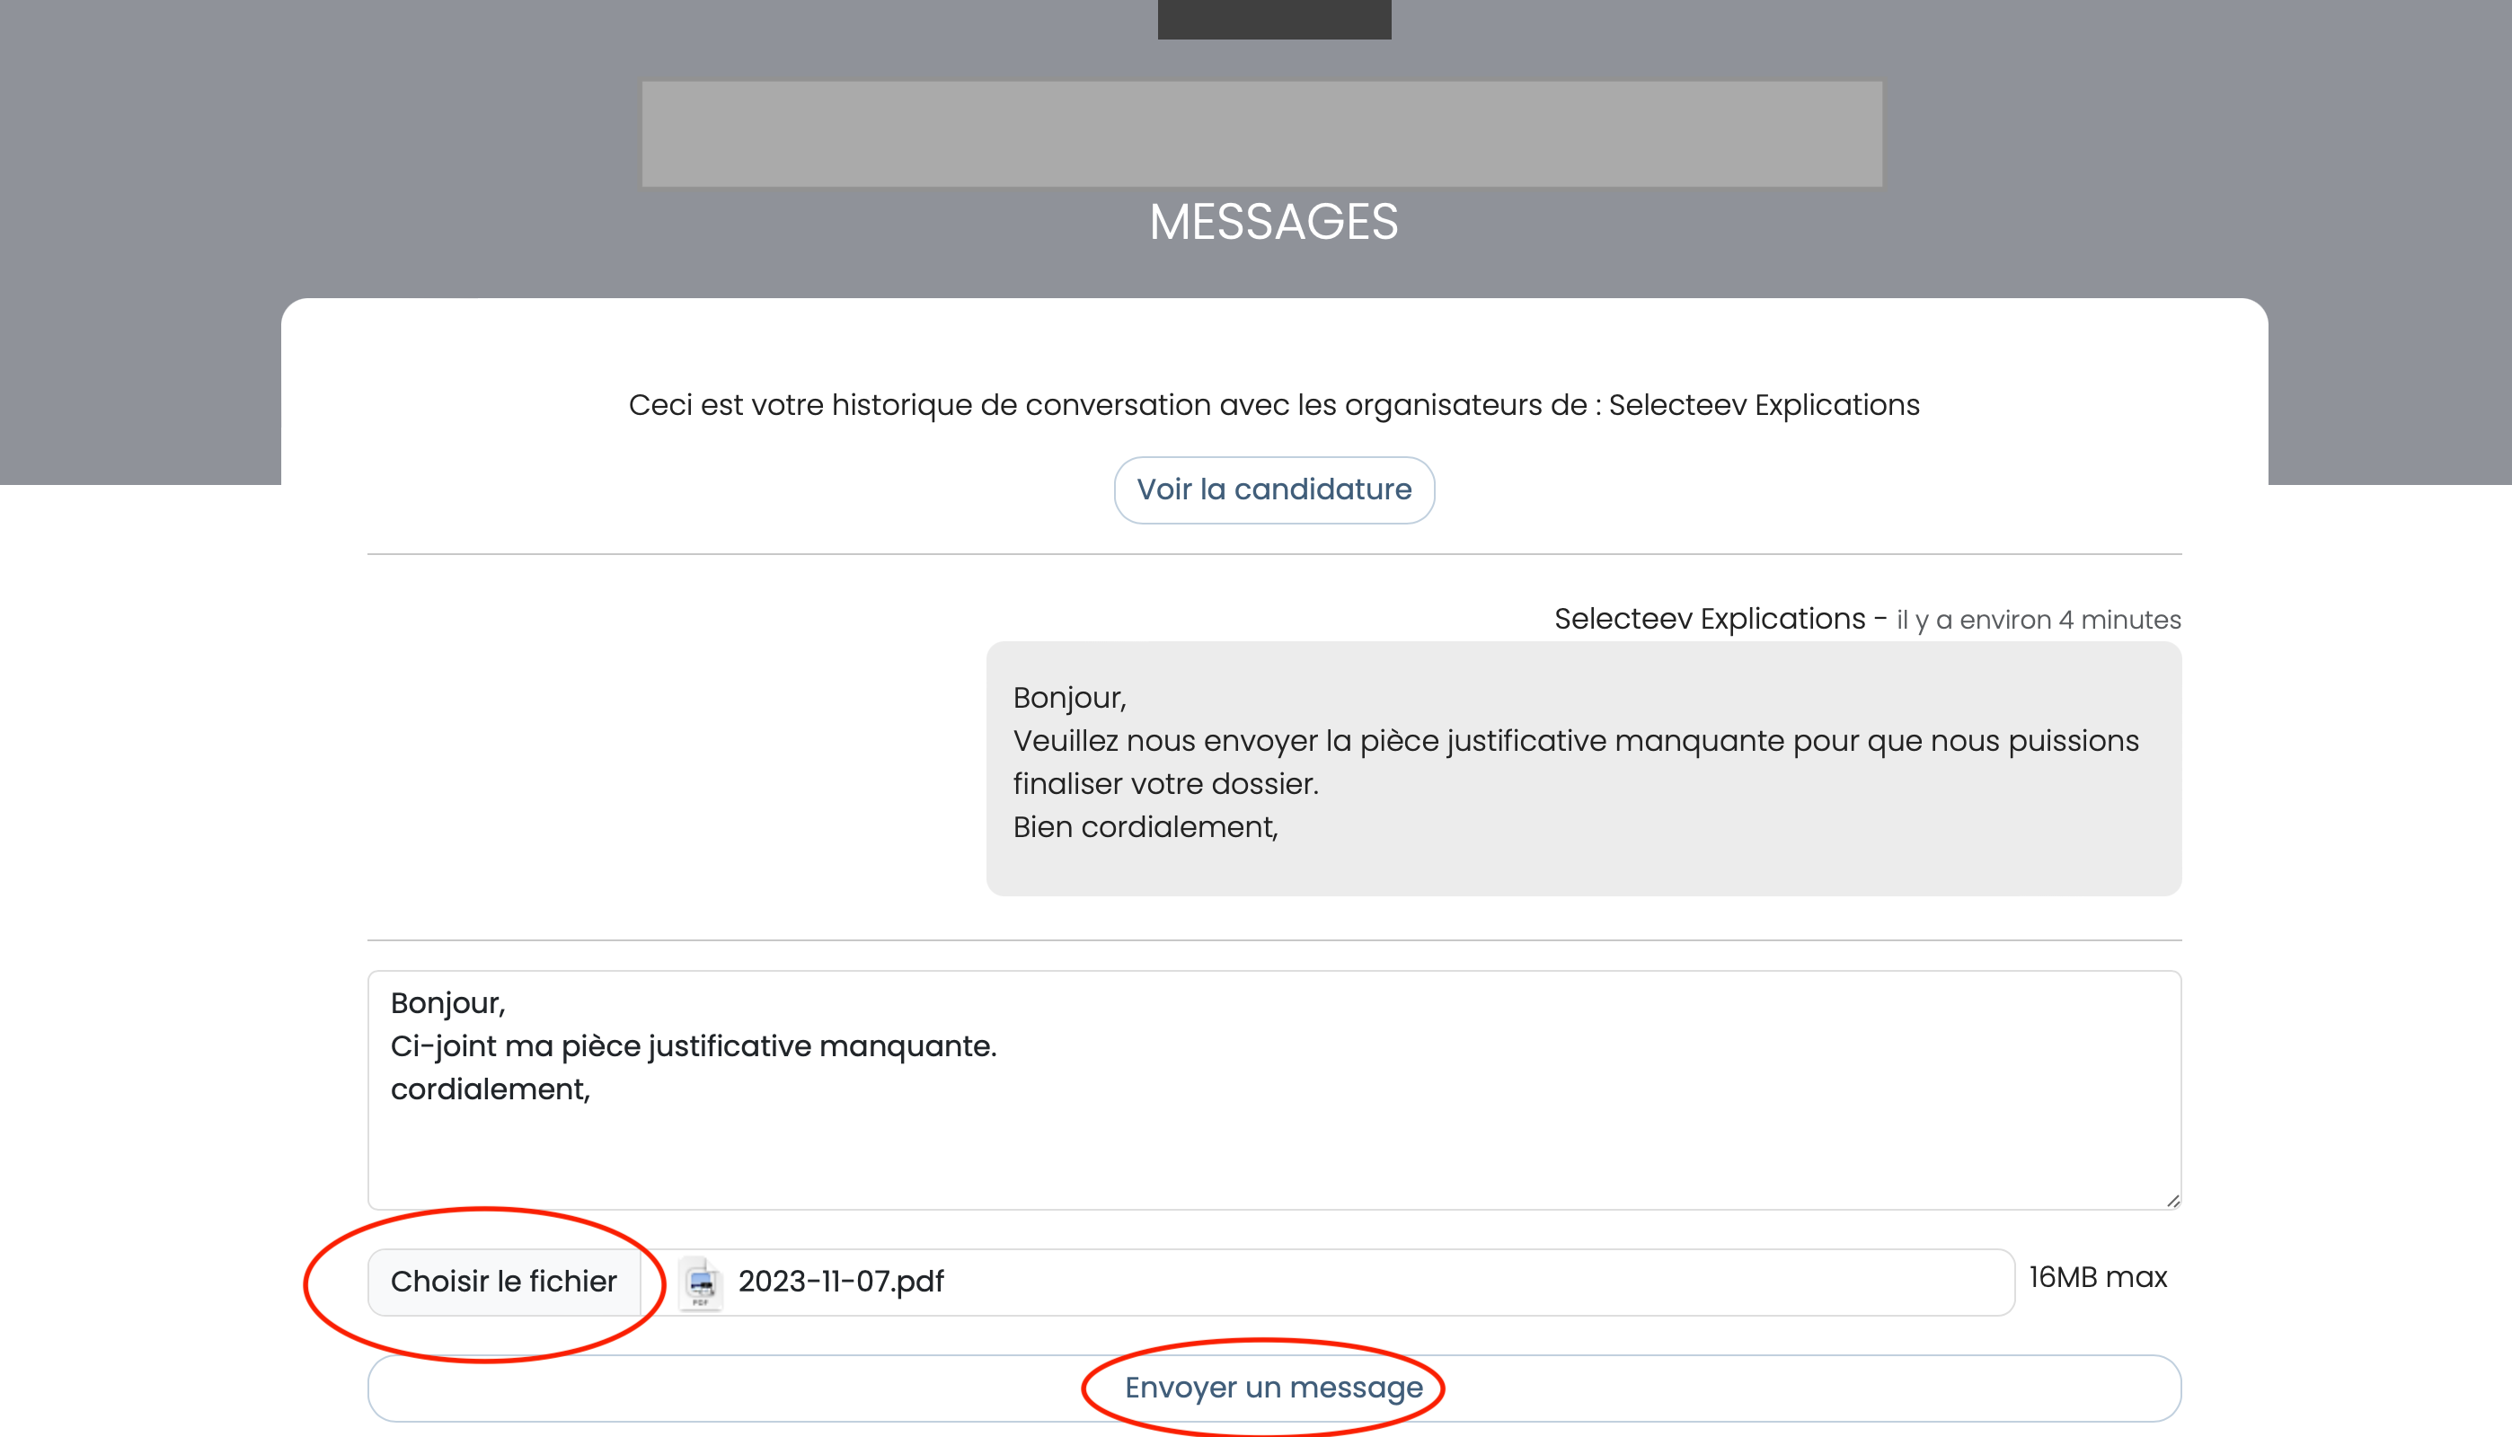Click the Selecteev Explications sender name
Image resolution: width=2512 pixels, height=1437 pixels.
1710,619
